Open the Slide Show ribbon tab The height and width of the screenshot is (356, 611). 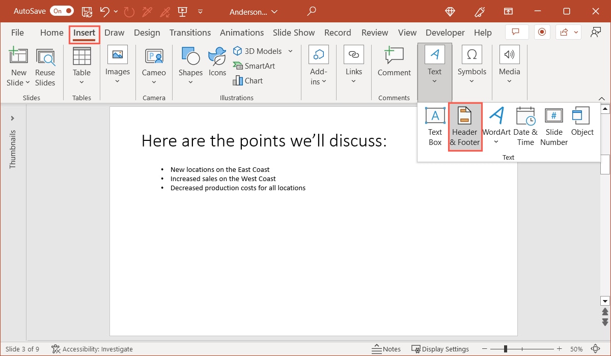click(x=294, y=32)
